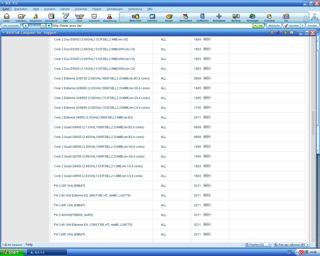
Task: Open the Sicherheit shield icon
Action: click(x=94, y=17)
